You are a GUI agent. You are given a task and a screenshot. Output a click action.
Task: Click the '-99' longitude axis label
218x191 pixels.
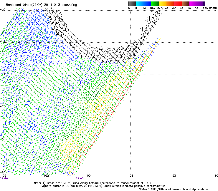coord(88,175)
